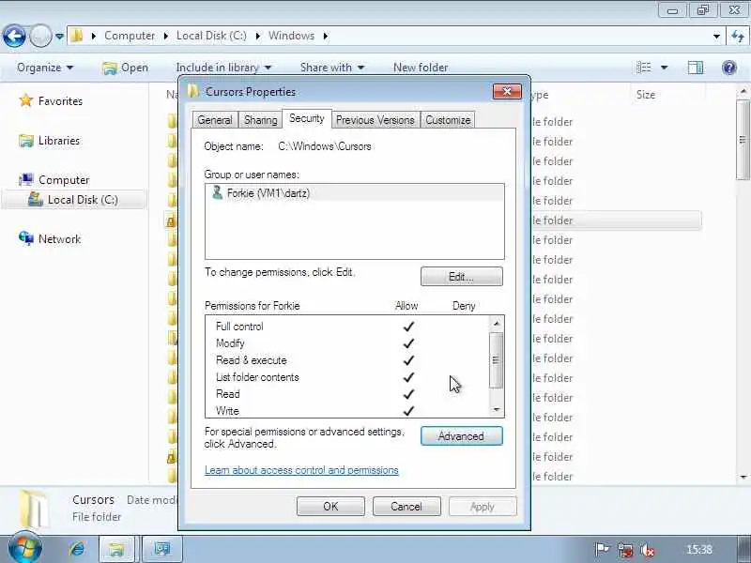Click the third taskbar application button
The height and width of the screenshot is (563, 751).
(x=161, y=549)
